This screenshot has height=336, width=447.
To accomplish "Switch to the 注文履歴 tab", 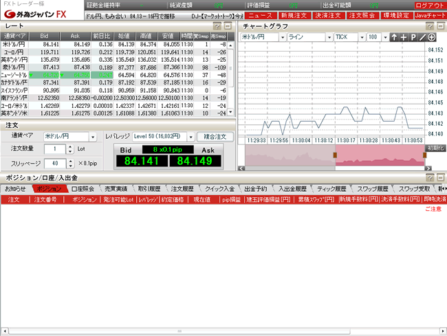I will (182, 188).
